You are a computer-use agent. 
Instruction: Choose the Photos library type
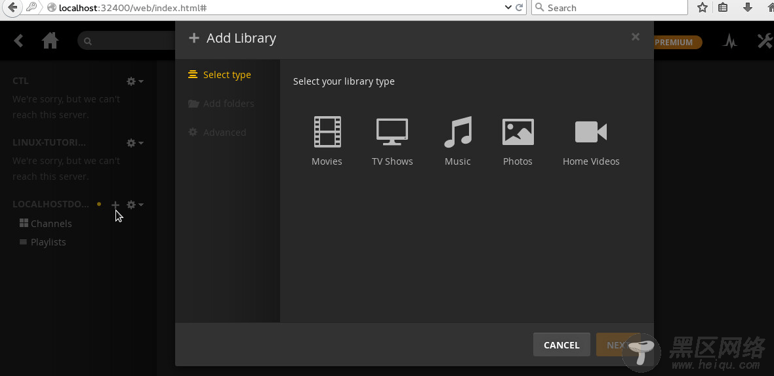click(518, 141)
